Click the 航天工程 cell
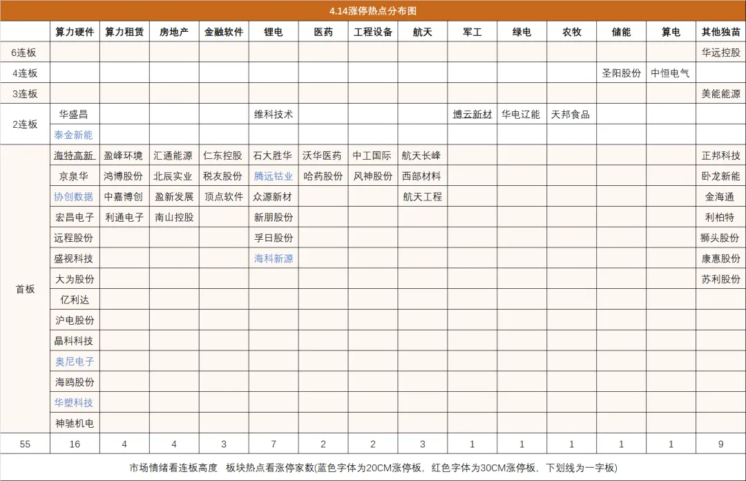The width and height of the screenshot is (746, 481). coord(423,197)
